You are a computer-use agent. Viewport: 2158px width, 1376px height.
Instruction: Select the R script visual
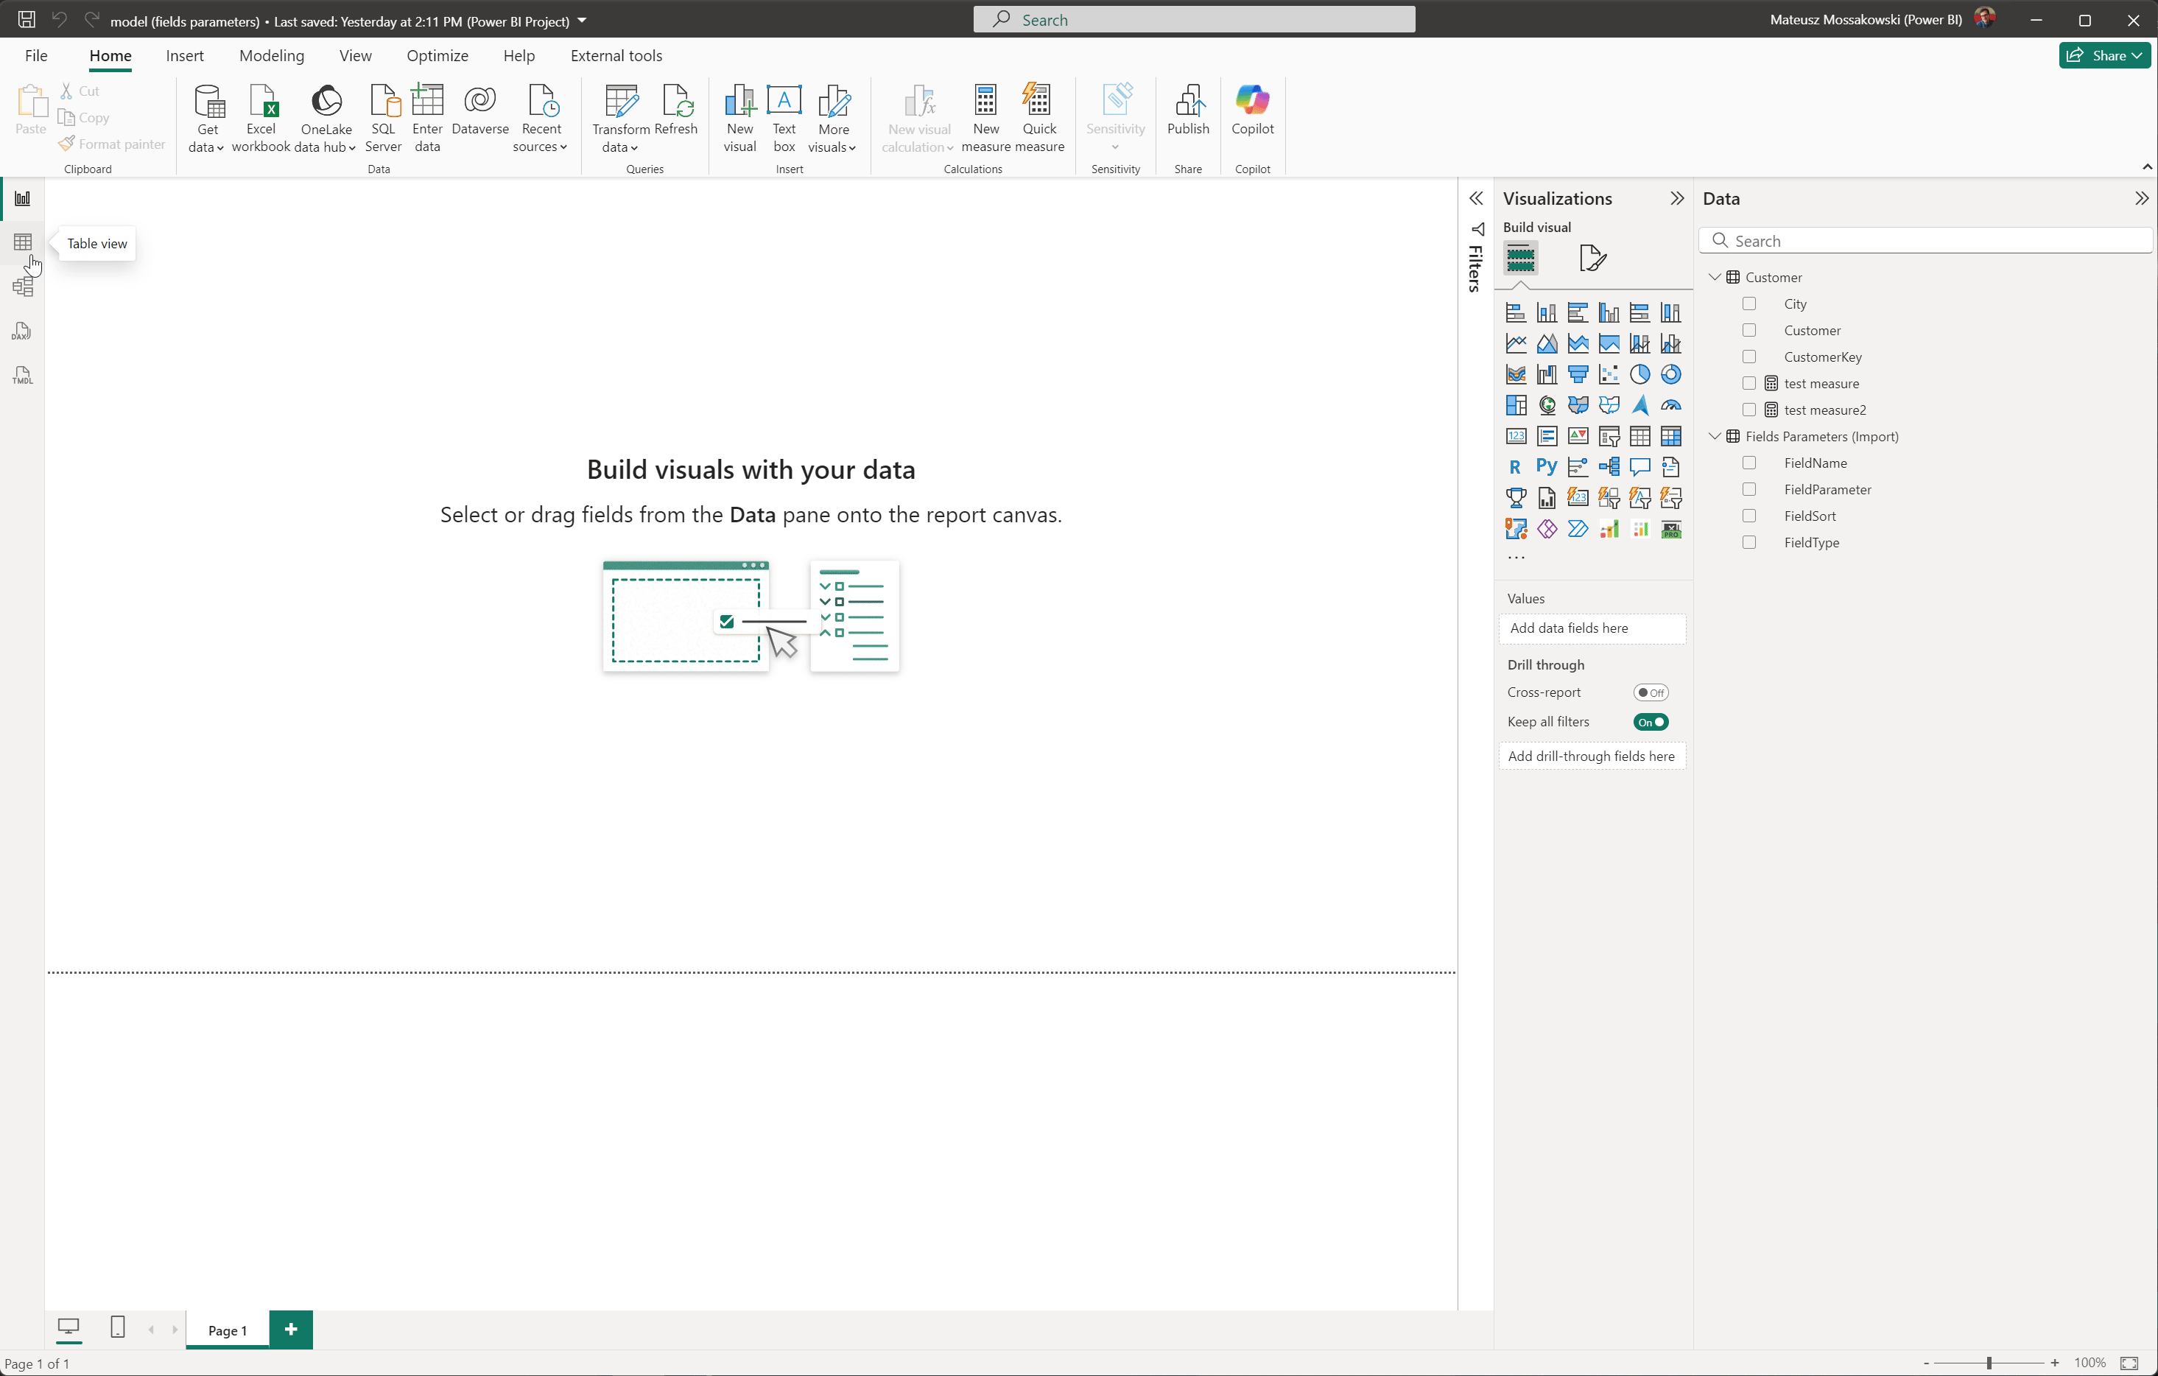coord(1516,467)
